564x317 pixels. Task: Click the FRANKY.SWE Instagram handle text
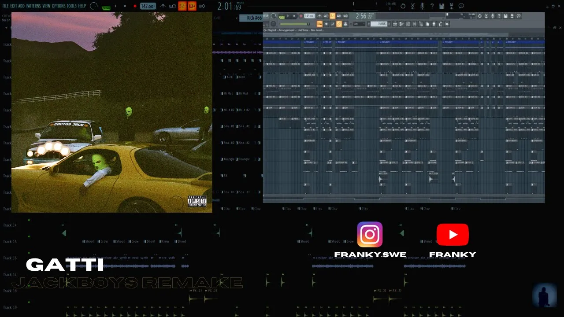pos(370,254)
